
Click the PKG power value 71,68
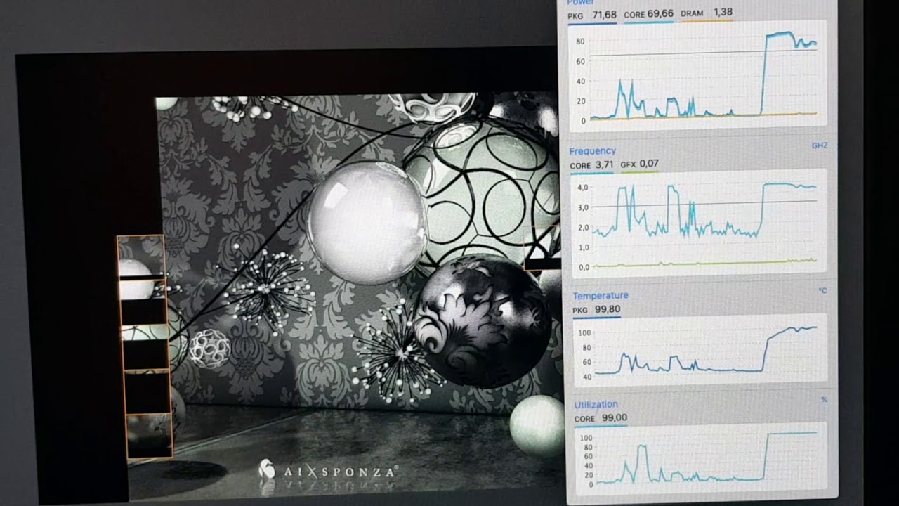pyautogui.click(x=604, y=15)
